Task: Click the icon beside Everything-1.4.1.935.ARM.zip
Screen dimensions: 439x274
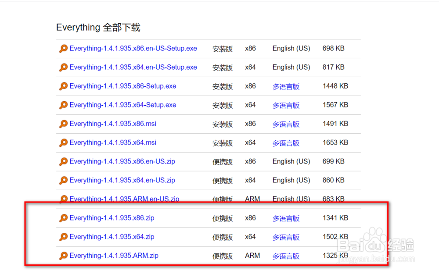Action: pyautogui.click(x=63, y=256)
